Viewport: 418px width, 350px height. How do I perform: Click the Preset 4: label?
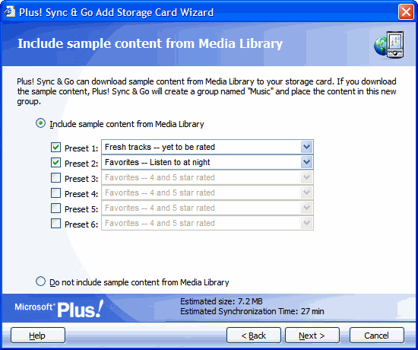(81, 194)
